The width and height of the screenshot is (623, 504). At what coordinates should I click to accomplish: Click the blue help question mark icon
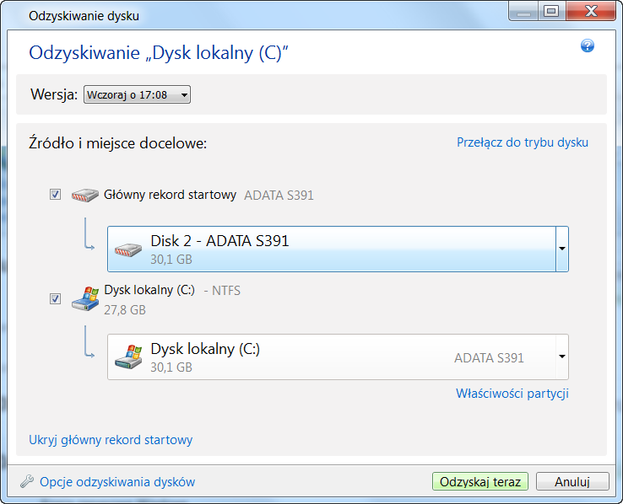(x=588, y=46)
